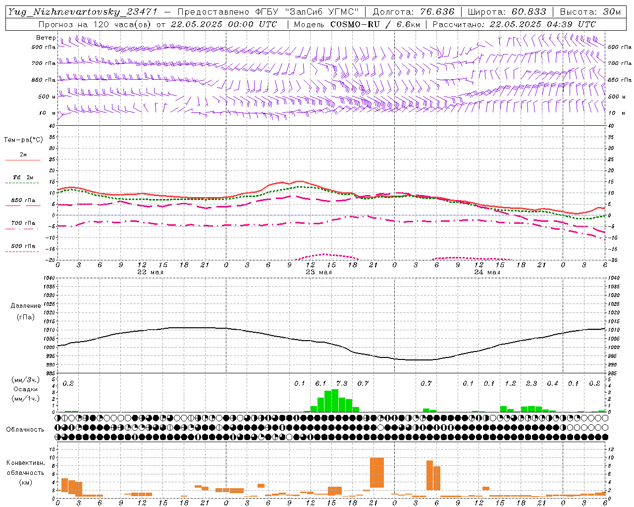634x507 pixels.
Task: Click the 23 мая date label
Action: pos(318,272)
